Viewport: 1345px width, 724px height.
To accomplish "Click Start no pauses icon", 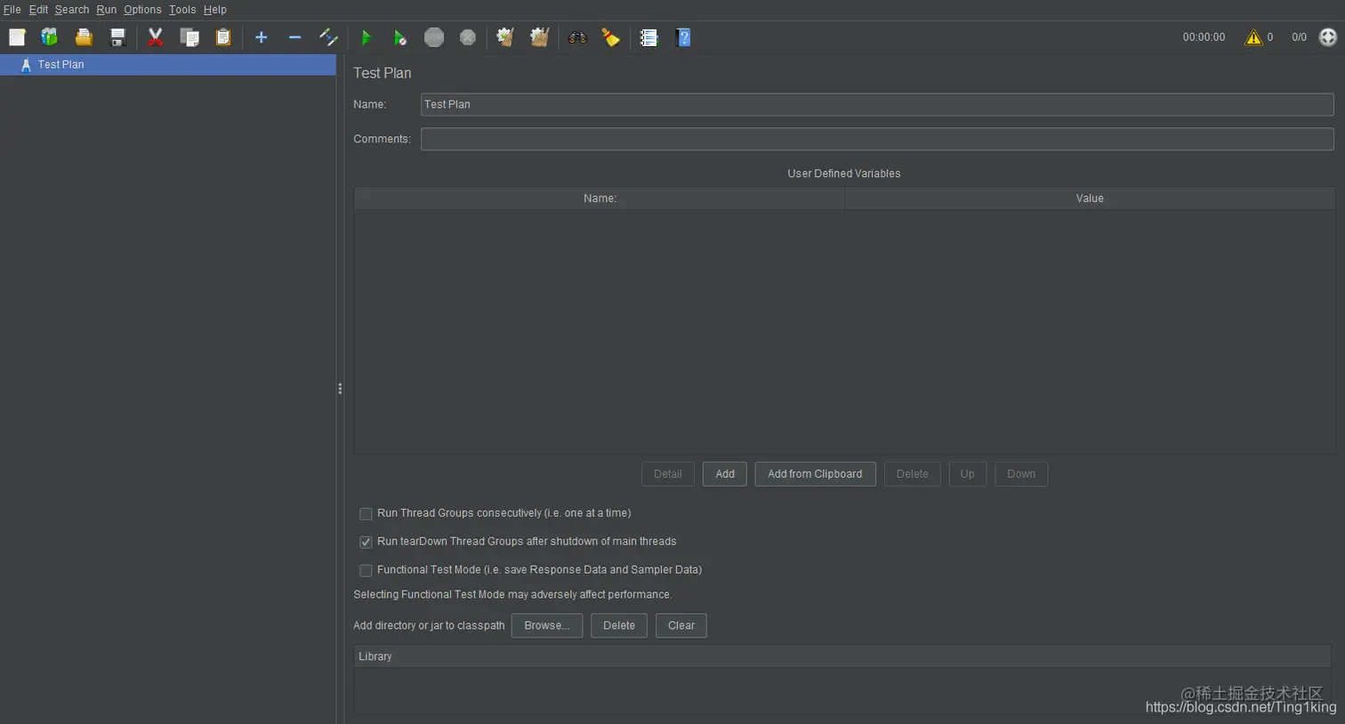I will [x=399, y=37].
